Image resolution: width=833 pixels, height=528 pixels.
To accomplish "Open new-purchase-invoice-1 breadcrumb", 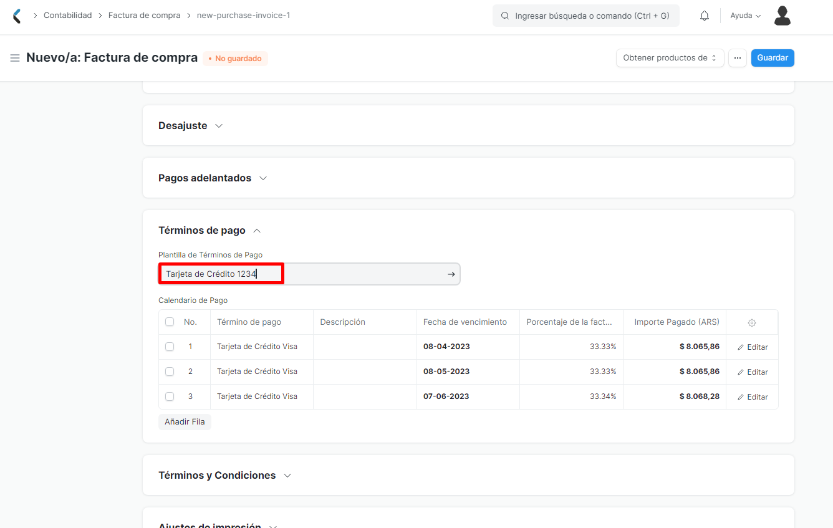I will tap(243, 16).
